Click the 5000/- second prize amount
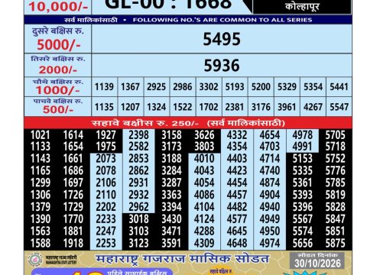The height and width of the screenshot is (275, 367). [59, 45]
